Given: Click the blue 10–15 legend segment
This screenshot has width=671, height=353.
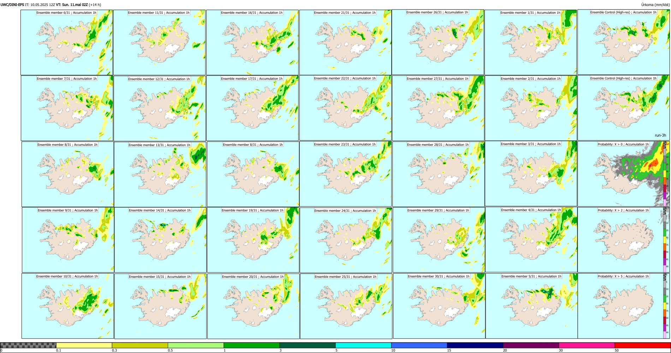Looking at the screenshot, I should click(419, 345).
